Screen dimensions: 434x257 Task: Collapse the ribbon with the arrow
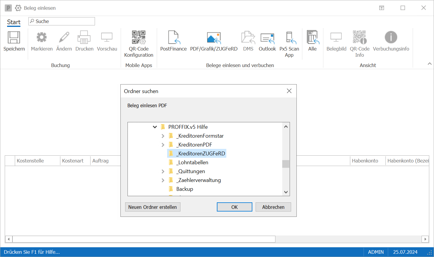click(x=430, y=64)
